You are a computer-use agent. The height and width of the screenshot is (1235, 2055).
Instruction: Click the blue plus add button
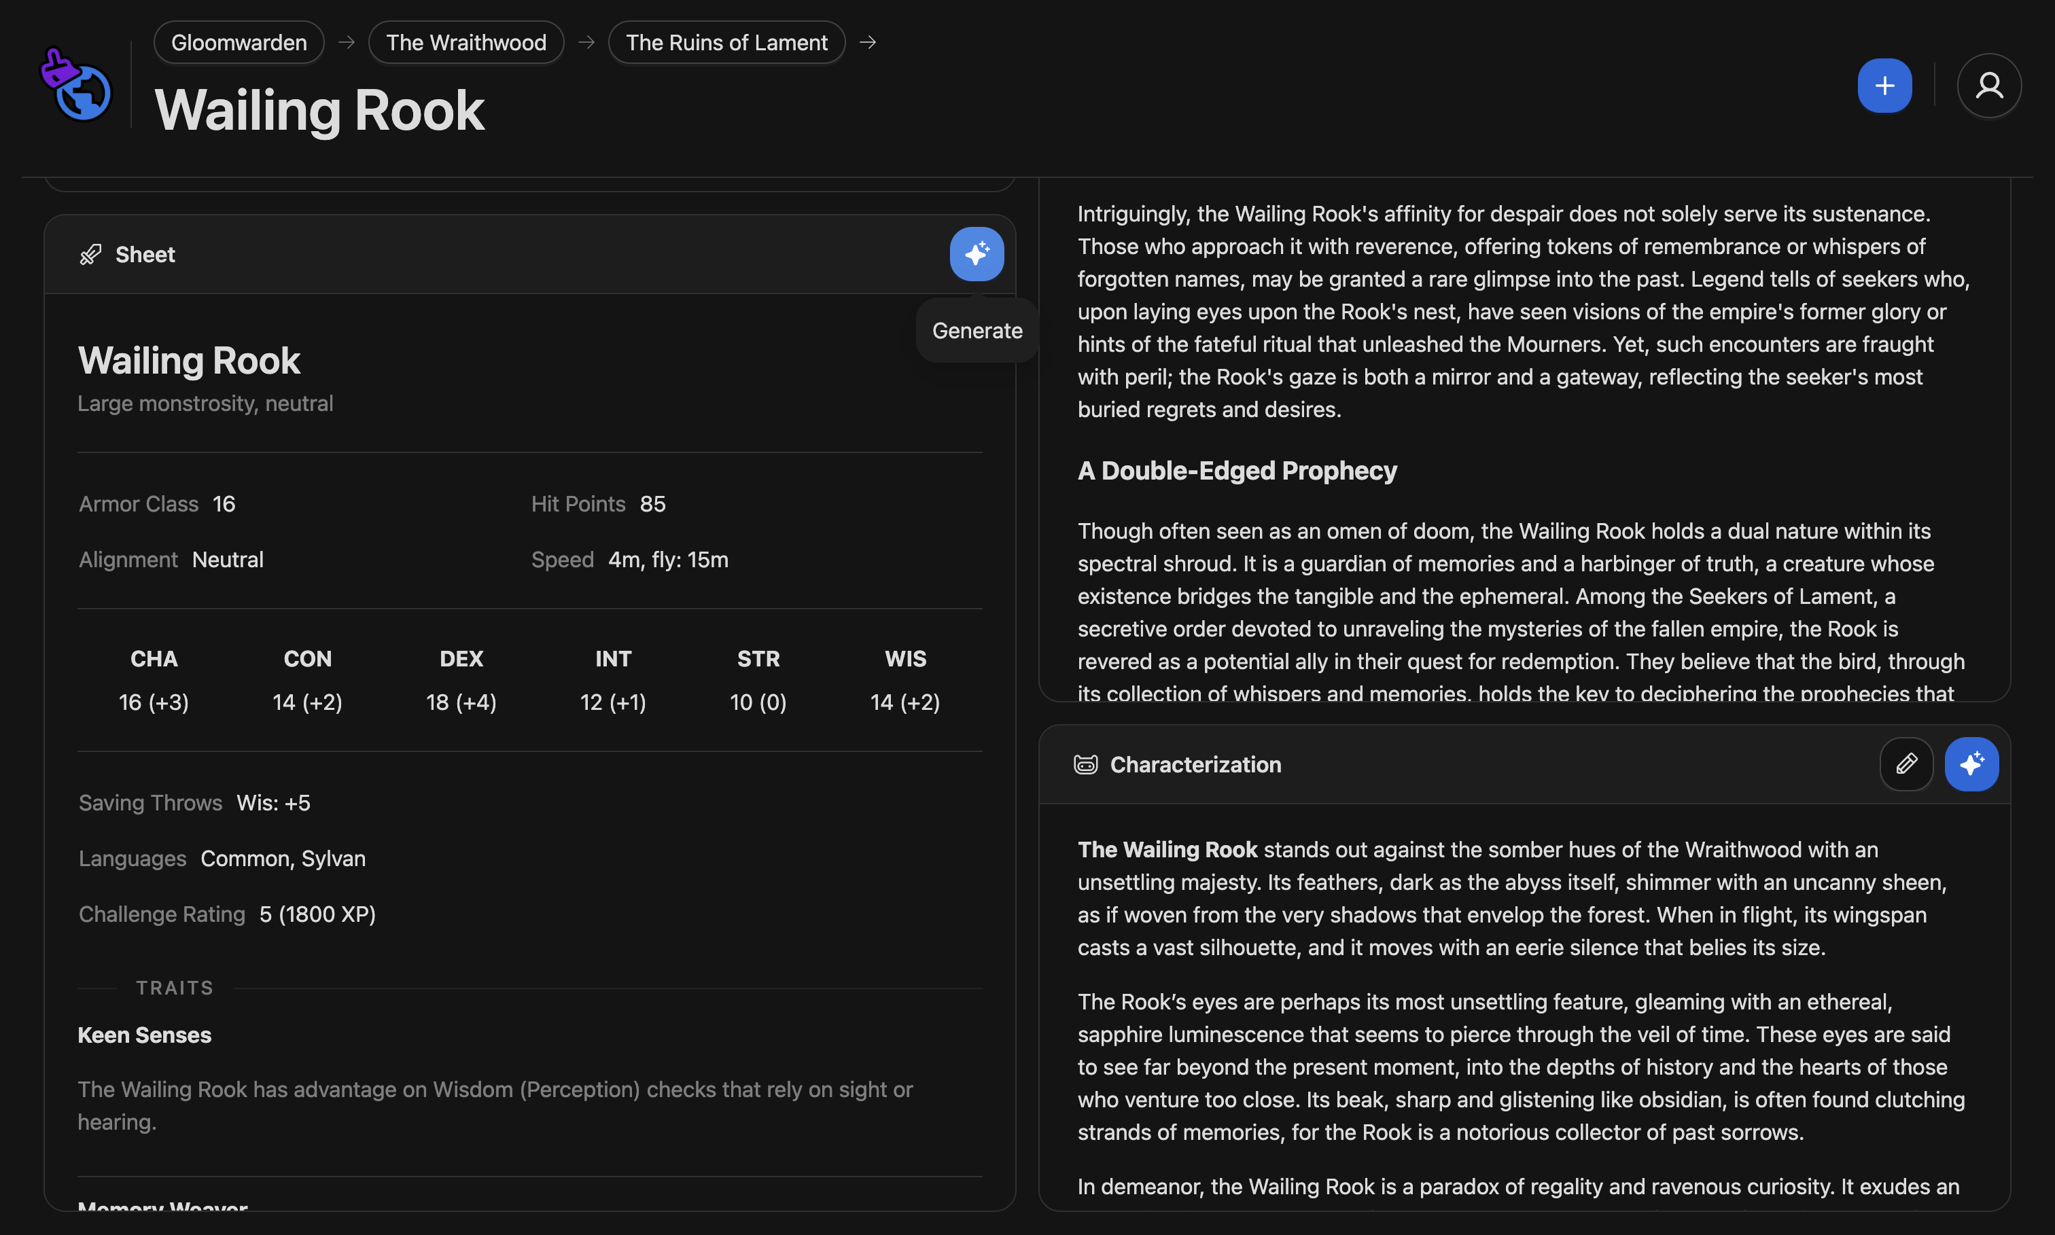tap(1884, 86)
